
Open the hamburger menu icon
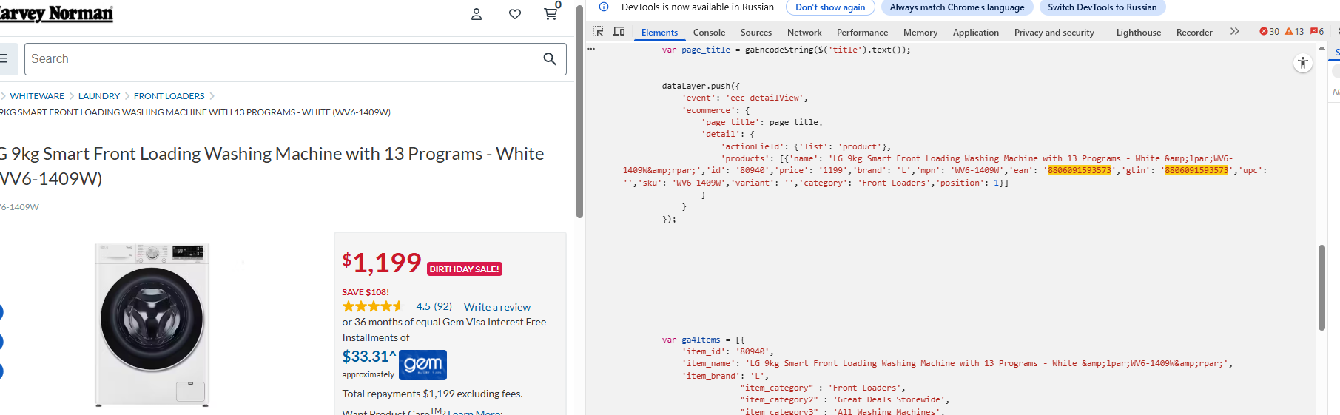[3, 58]
